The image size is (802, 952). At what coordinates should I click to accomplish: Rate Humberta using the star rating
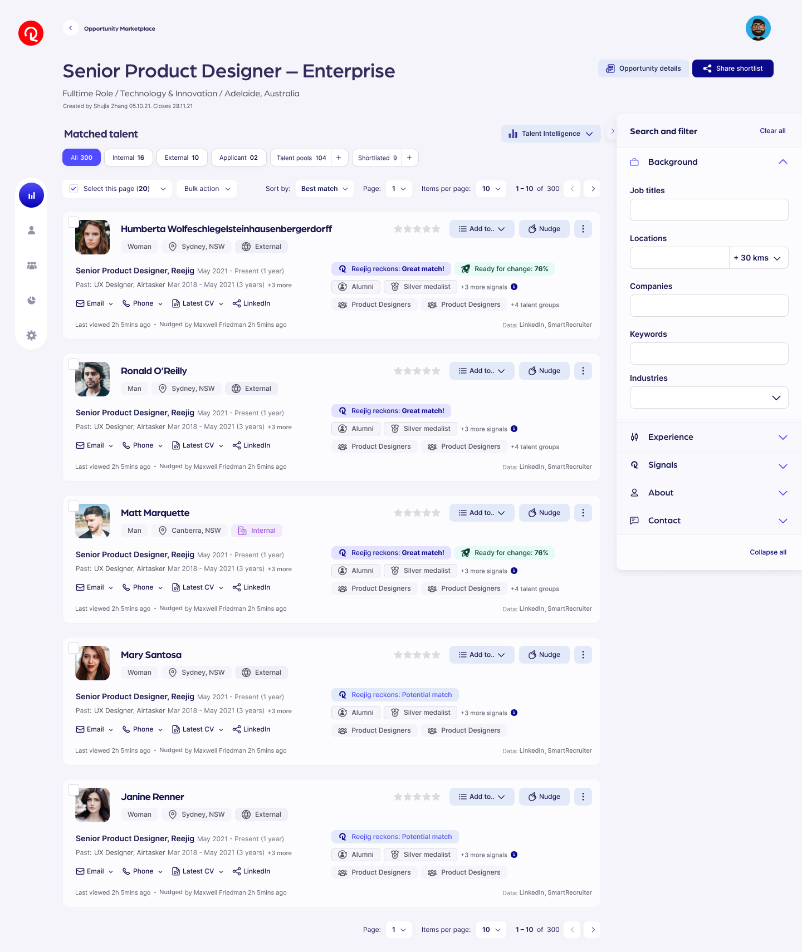pos(417,229)
